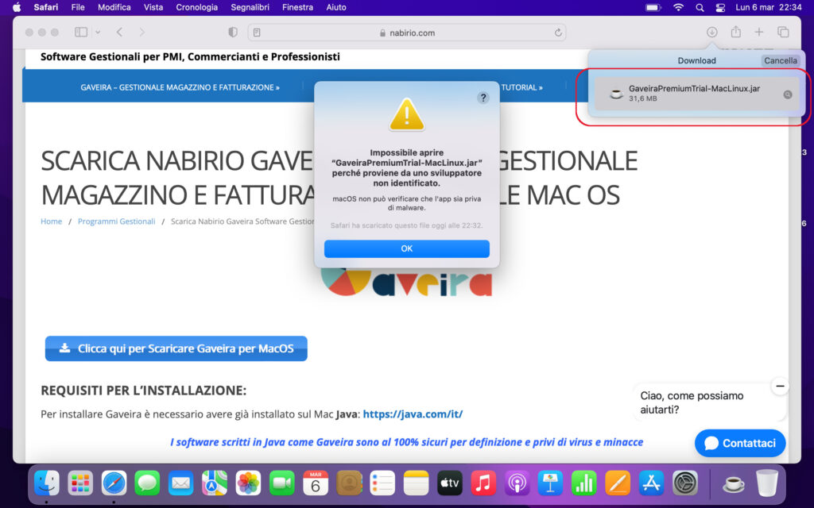
Task: Open Messages from the Dock
Action: [147, 483]
